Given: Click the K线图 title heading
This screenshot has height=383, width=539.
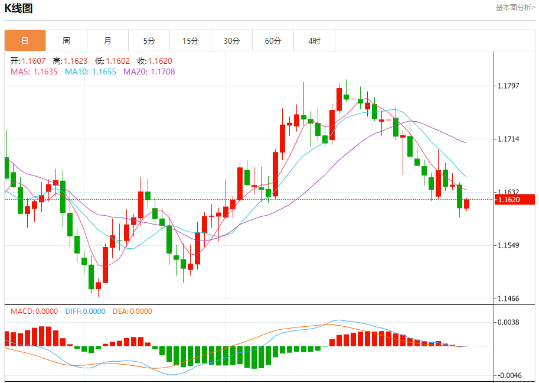Looking at the screenshot, I should (x=19, y=8).
